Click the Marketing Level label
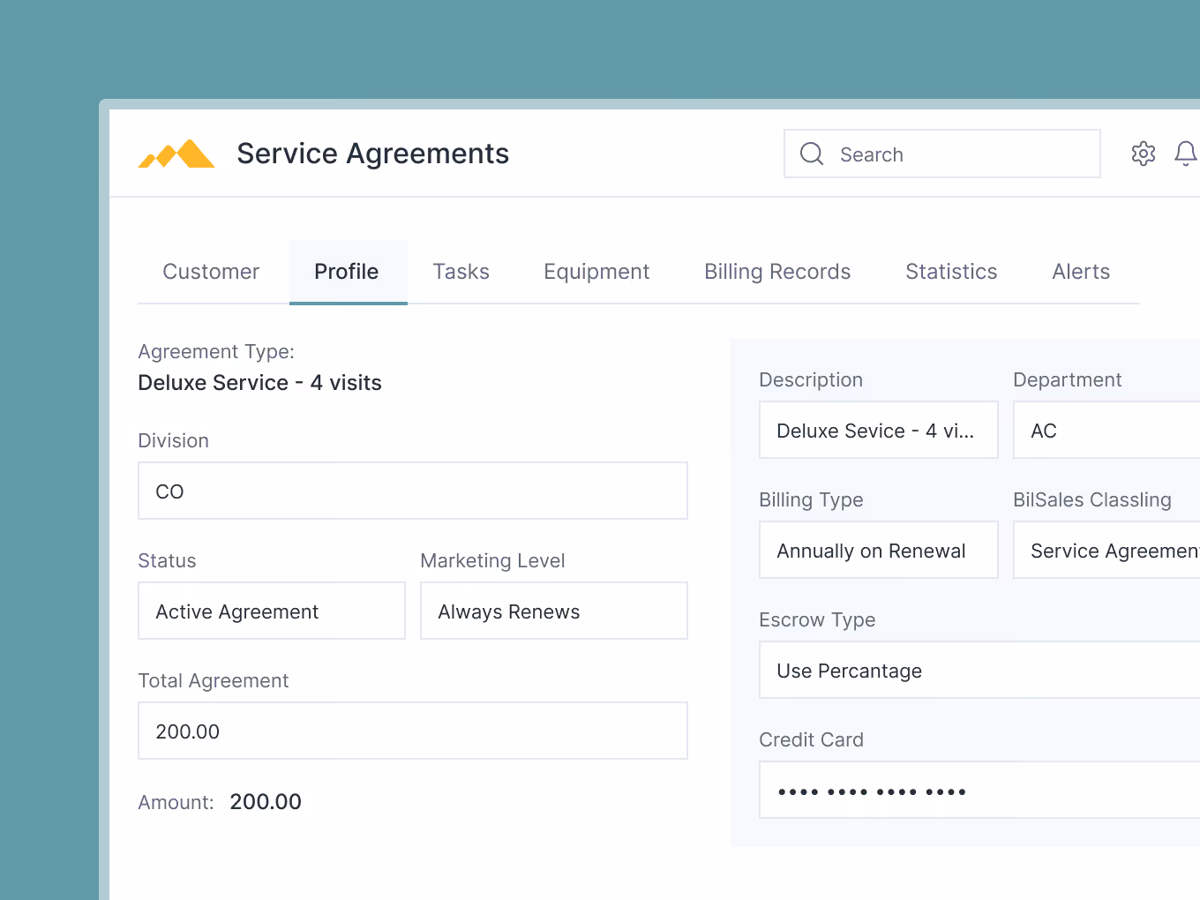 pyautogui.click(x=492, y=560)
